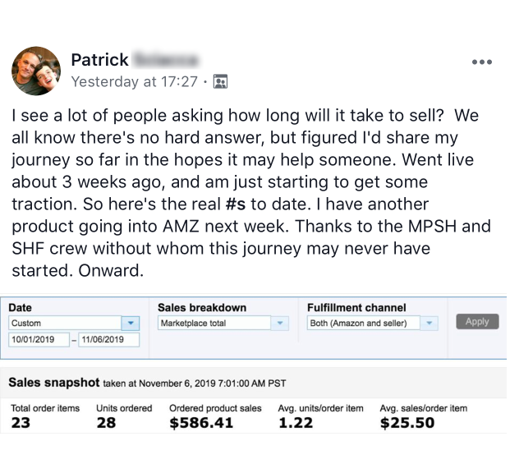Click the end date field 11/06/2019
This screenshot has width=510, height=473.
[108, 340]
